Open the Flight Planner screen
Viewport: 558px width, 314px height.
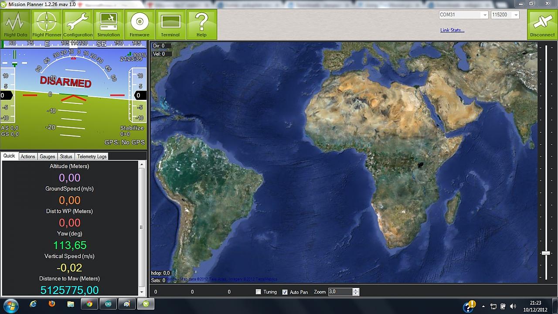pyautogui.click(x=47, y=24)
